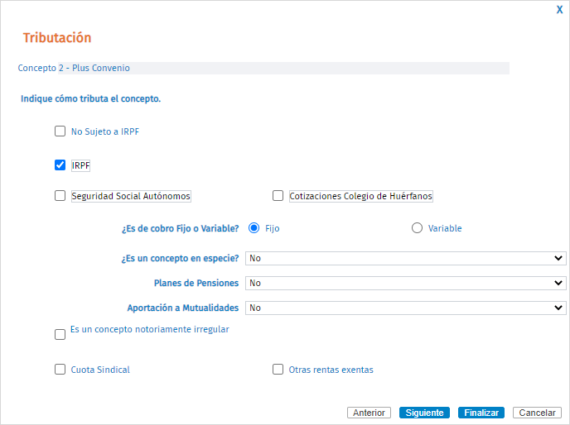Image resolution: width=570 pixels, height=425 pixels.
Task: Select the Fijo radio option
Action: point(254,228)
